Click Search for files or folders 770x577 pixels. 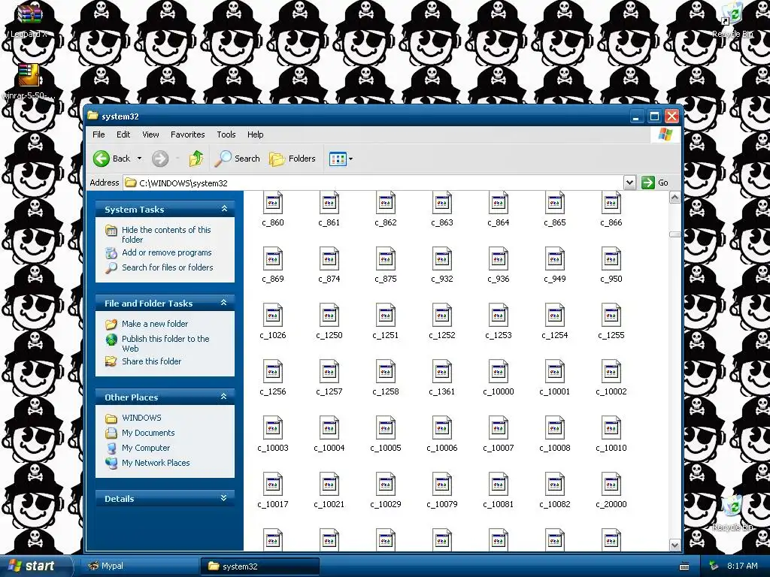(168, 267)
